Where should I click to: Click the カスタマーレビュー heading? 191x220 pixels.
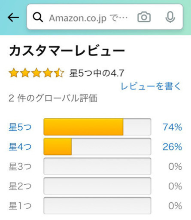point(67,51)
